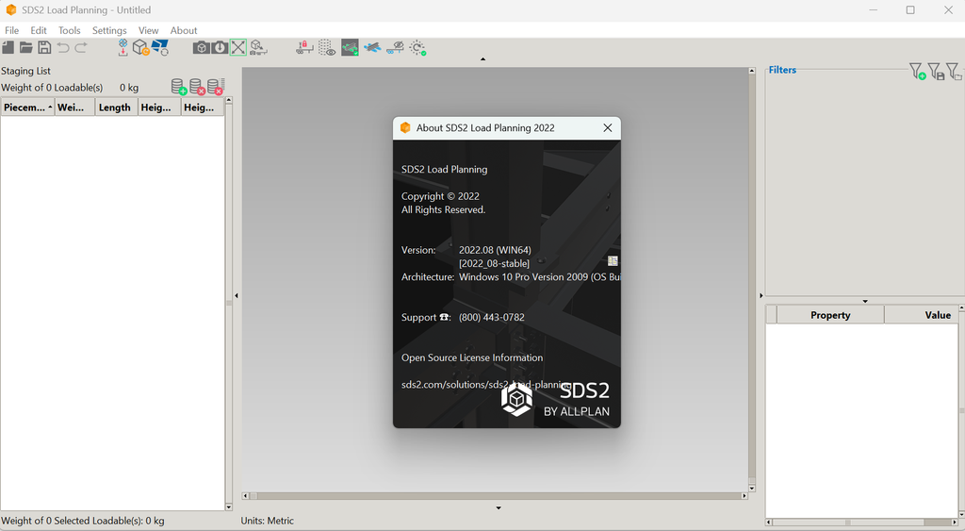Screen dimensions: 965x531
Task: Open the Tools menu
Action: coord(70,30)
